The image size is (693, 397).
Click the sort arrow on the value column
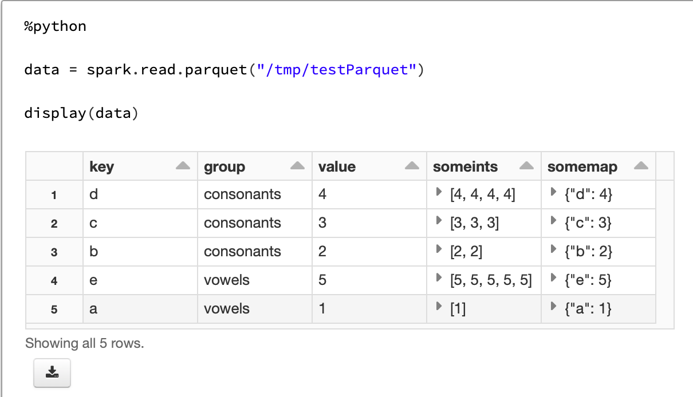pos(412,166)
